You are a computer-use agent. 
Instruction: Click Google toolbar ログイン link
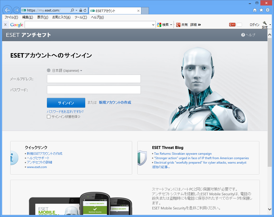pos(254,25)
